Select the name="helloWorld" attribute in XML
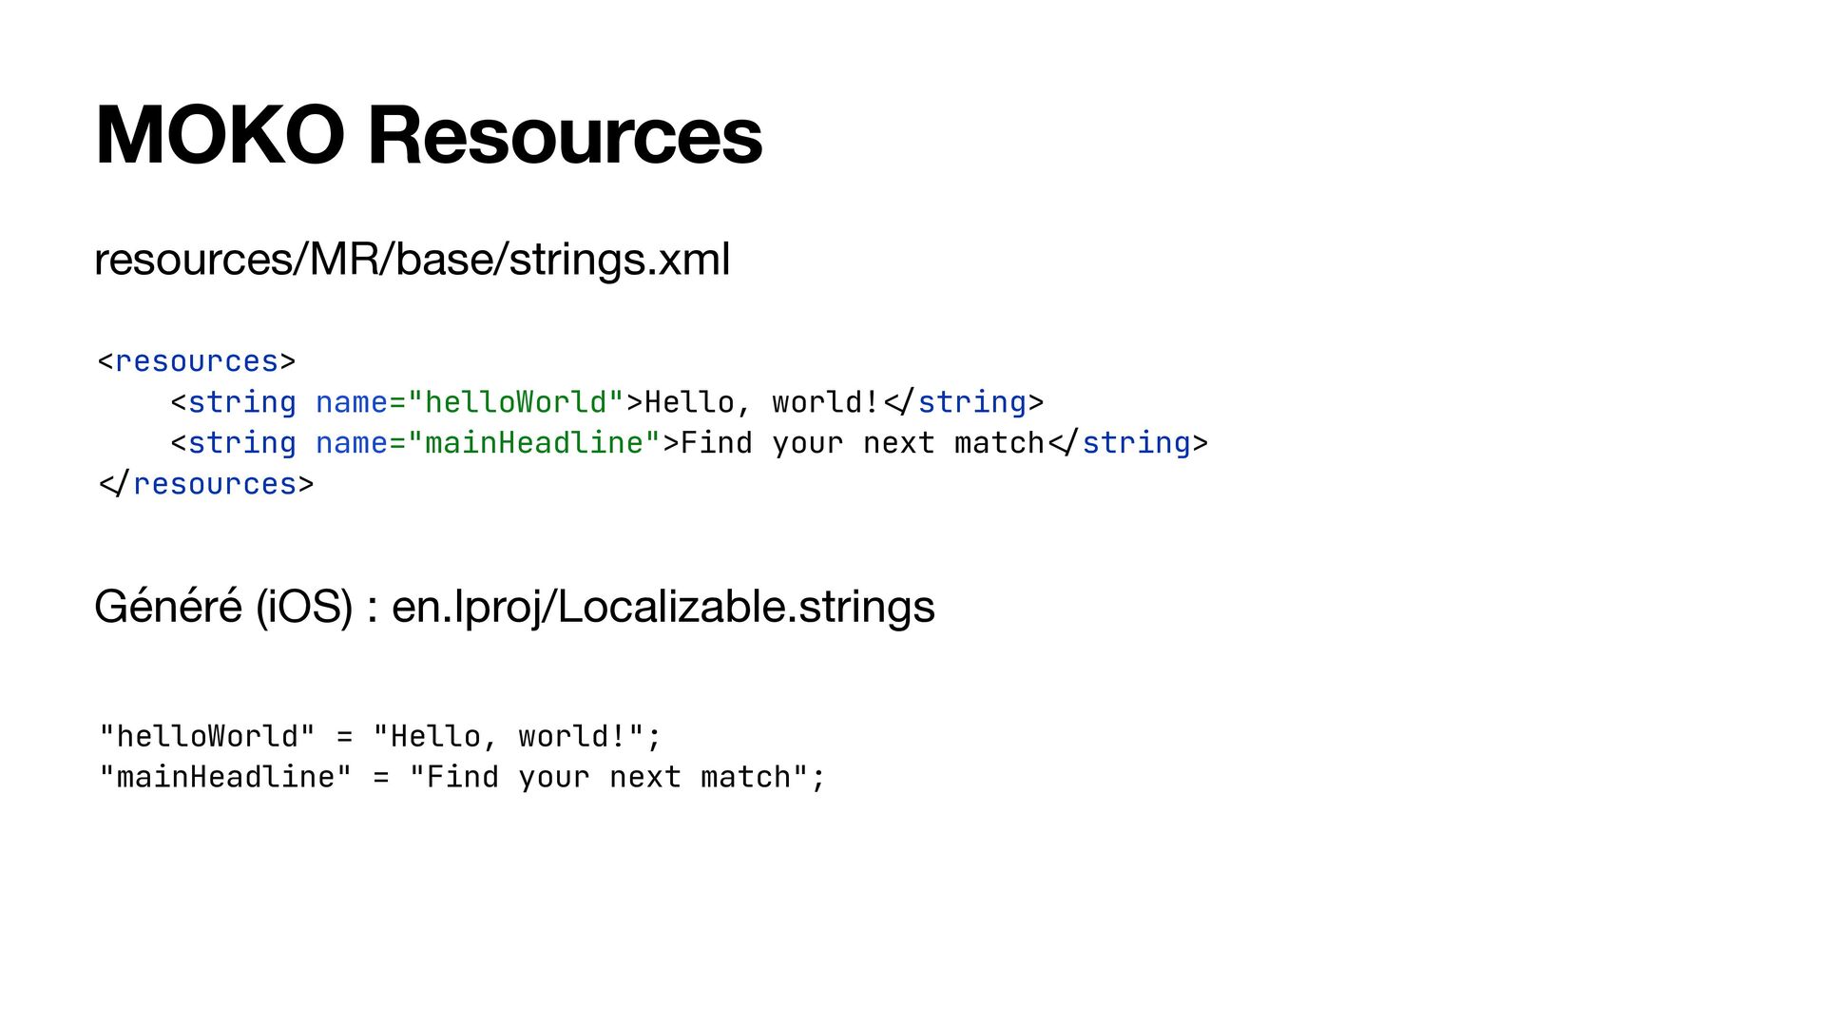This screenshot has height=1027, width=1825. (470, 402)
